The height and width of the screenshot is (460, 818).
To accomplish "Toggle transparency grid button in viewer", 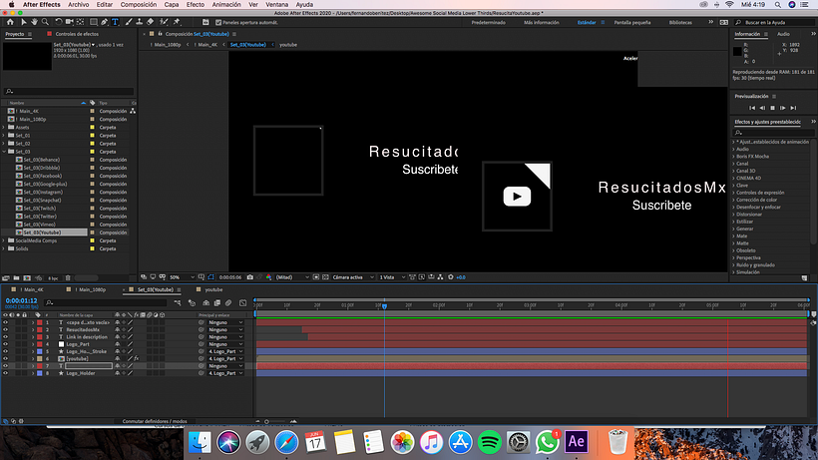I will (x=325, y=277).
